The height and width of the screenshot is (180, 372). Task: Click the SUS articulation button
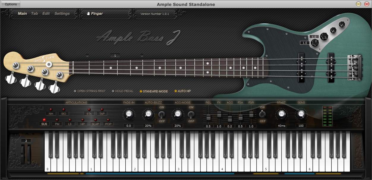[x=44, y=124]
